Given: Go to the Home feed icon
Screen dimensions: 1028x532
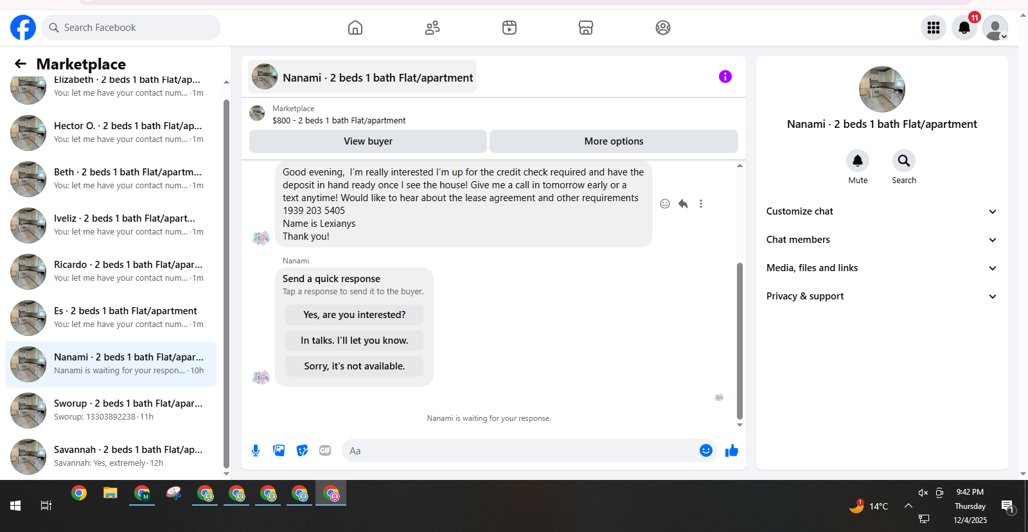Looking at the screenshot, I should tap(355, 28).
